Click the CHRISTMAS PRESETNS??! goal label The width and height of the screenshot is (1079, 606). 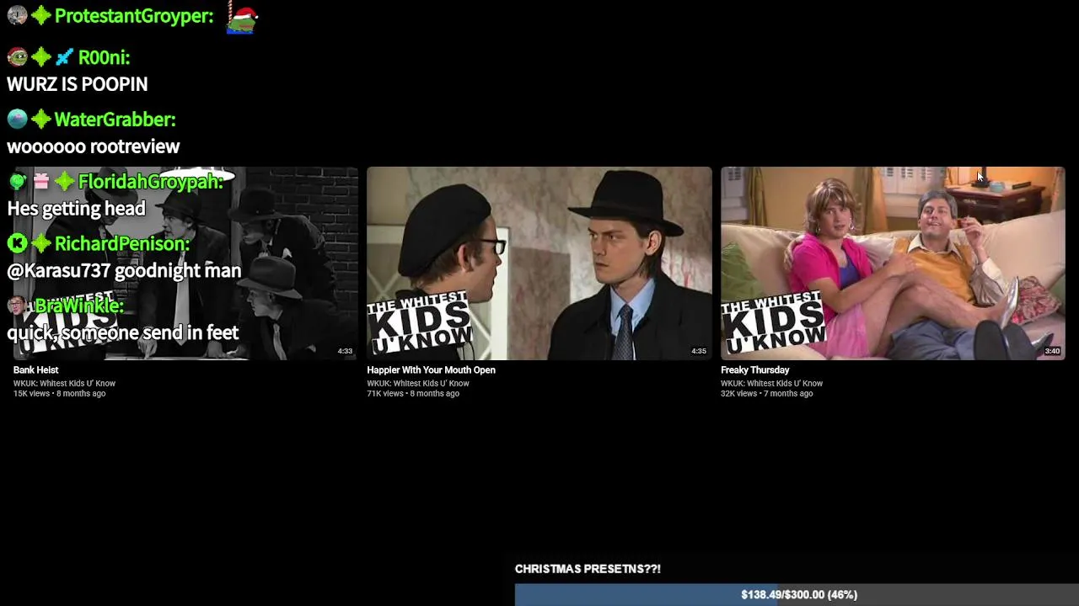pos(588,569)
